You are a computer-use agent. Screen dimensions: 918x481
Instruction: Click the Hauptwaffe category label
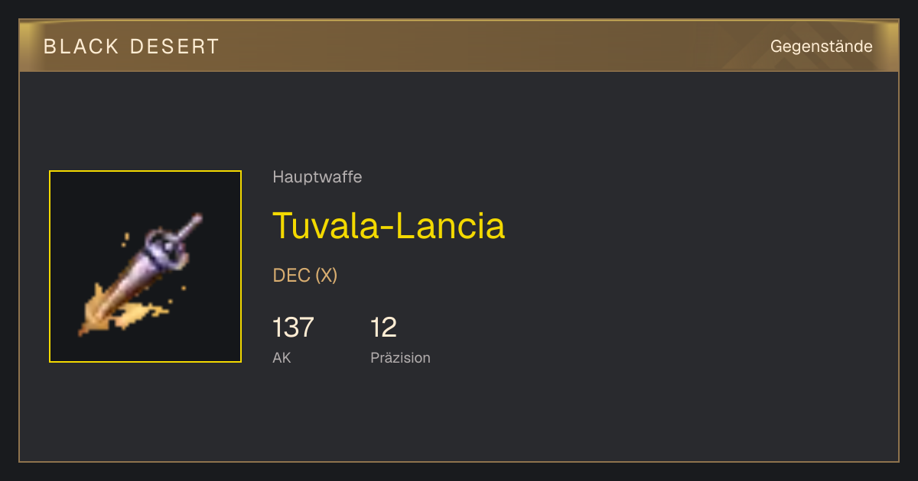pyautogui.click(x=317, y=177)
